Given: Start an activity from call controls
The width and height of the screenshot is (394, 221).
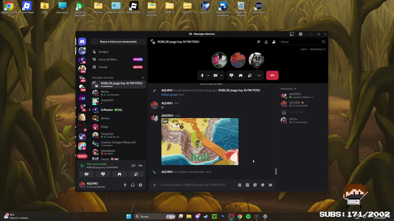Looking at the screenshot, I should [x=241, y=76].
